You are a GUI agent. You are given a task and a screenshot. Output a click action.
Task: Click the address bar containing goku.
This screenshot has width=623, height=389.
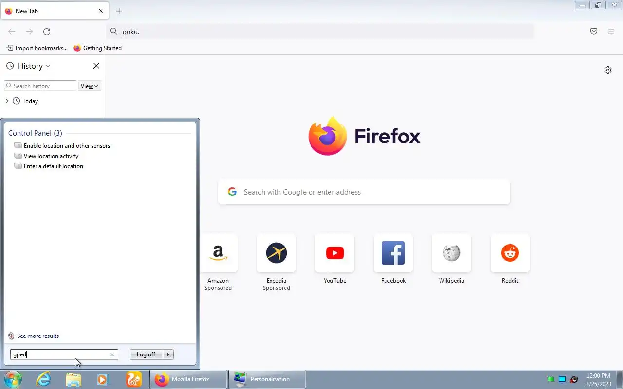320,31
